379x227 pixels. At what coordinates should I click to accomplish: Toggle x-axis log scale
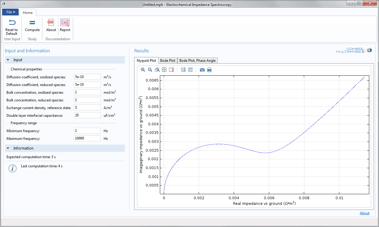coord(183,70)
